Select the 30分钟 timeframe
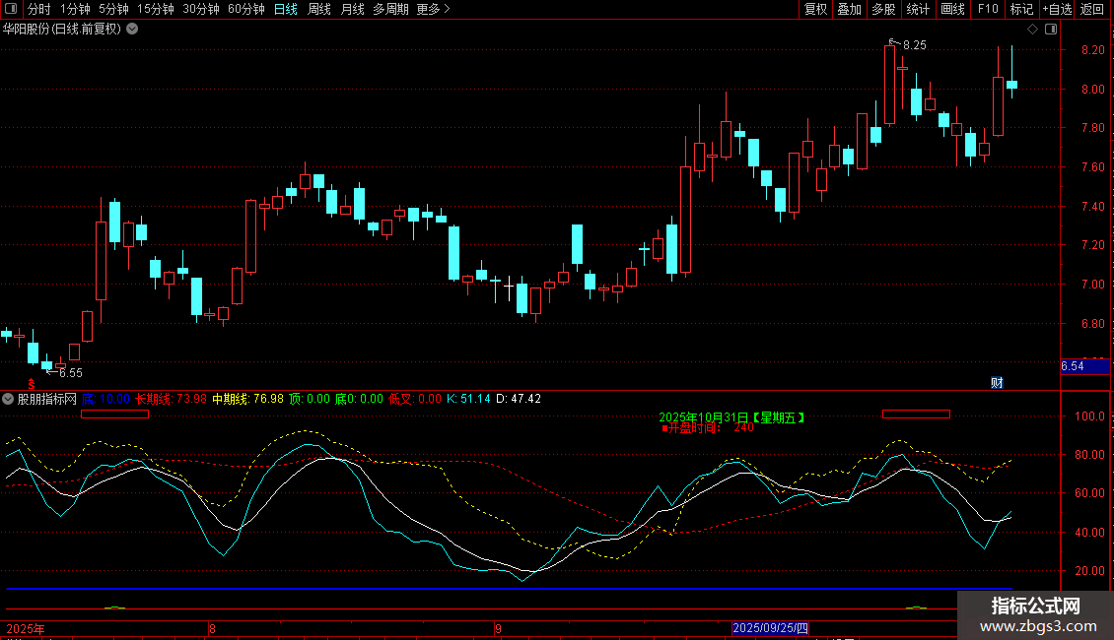1114x640 pixels. point(200,9)
